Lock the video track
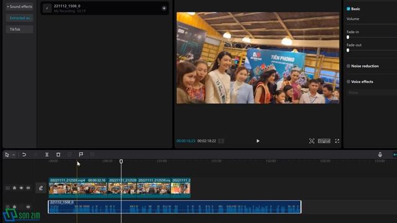Viewport: 397px width, 223px height. point(14,188)
